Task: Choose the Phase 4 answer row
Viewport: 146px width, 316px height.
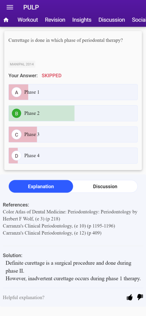Action: [x=73, y=156]
